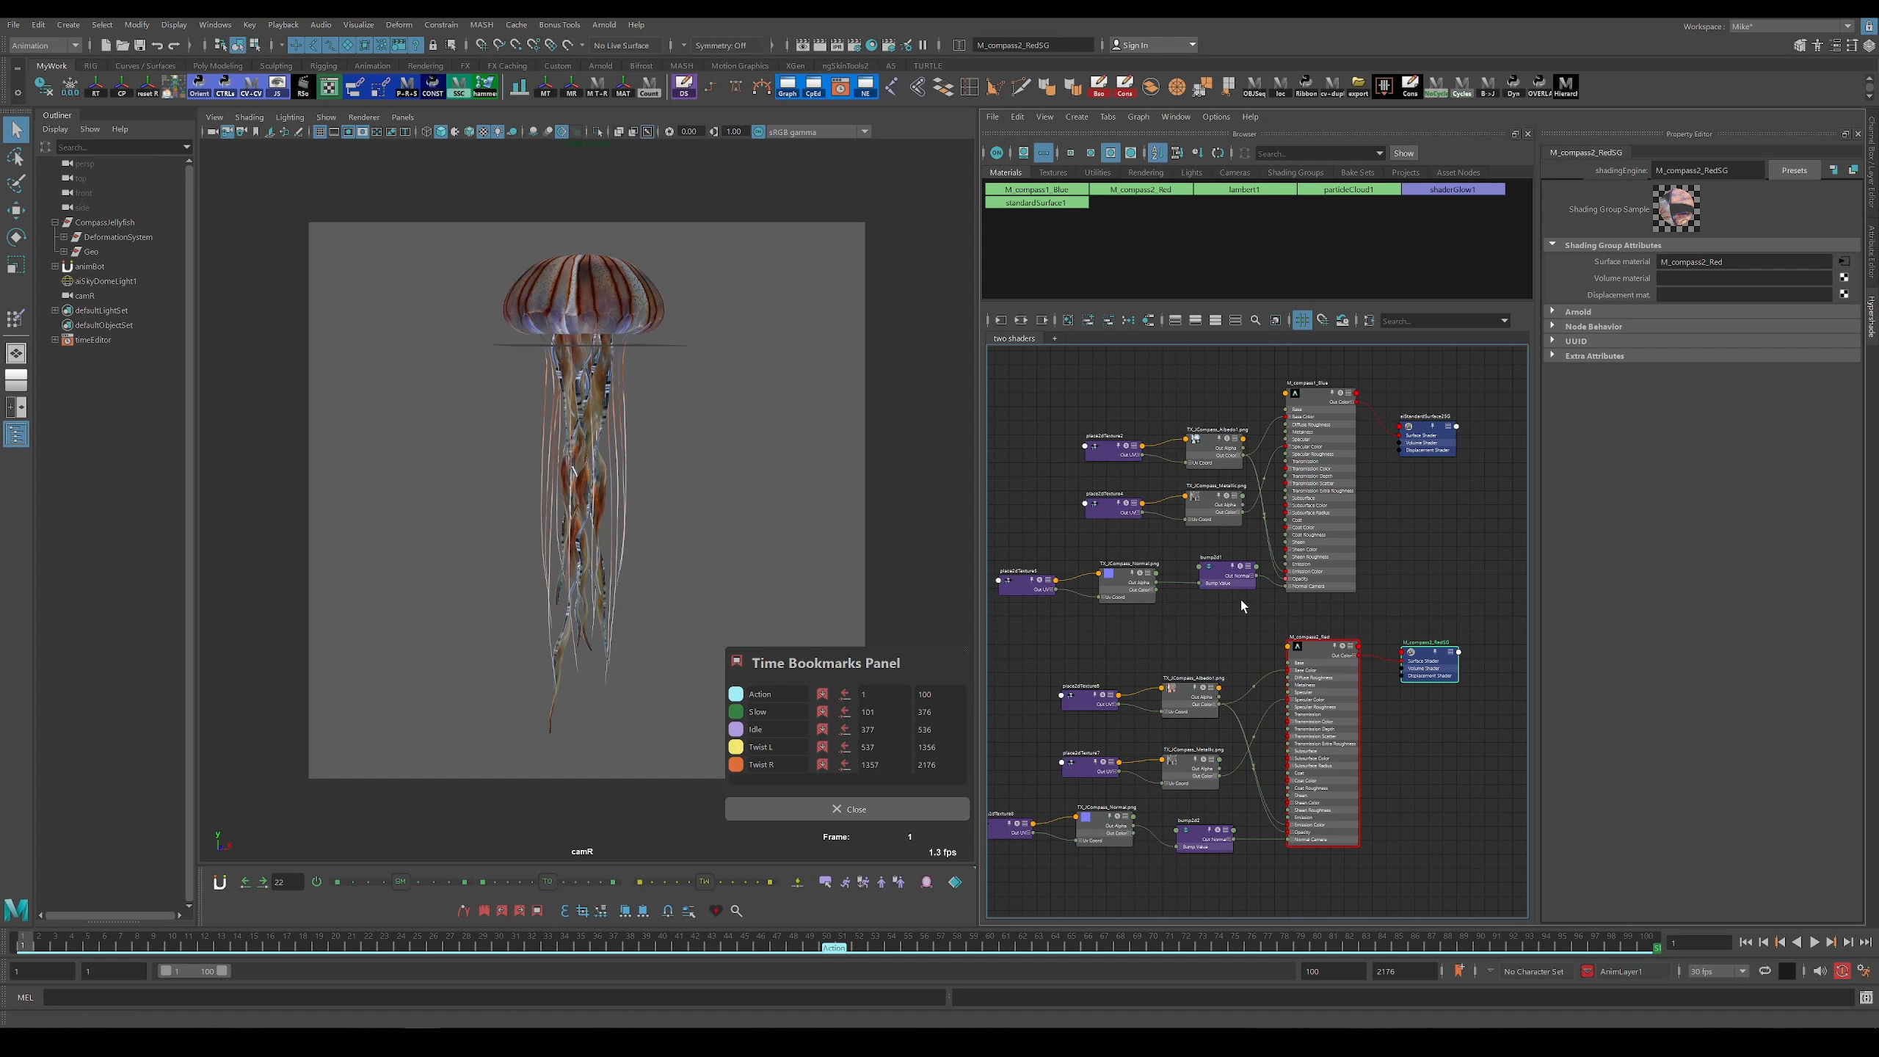Click the Graph shelf button
This screenshot has width=1879, height=1057.
coord(788,86)
